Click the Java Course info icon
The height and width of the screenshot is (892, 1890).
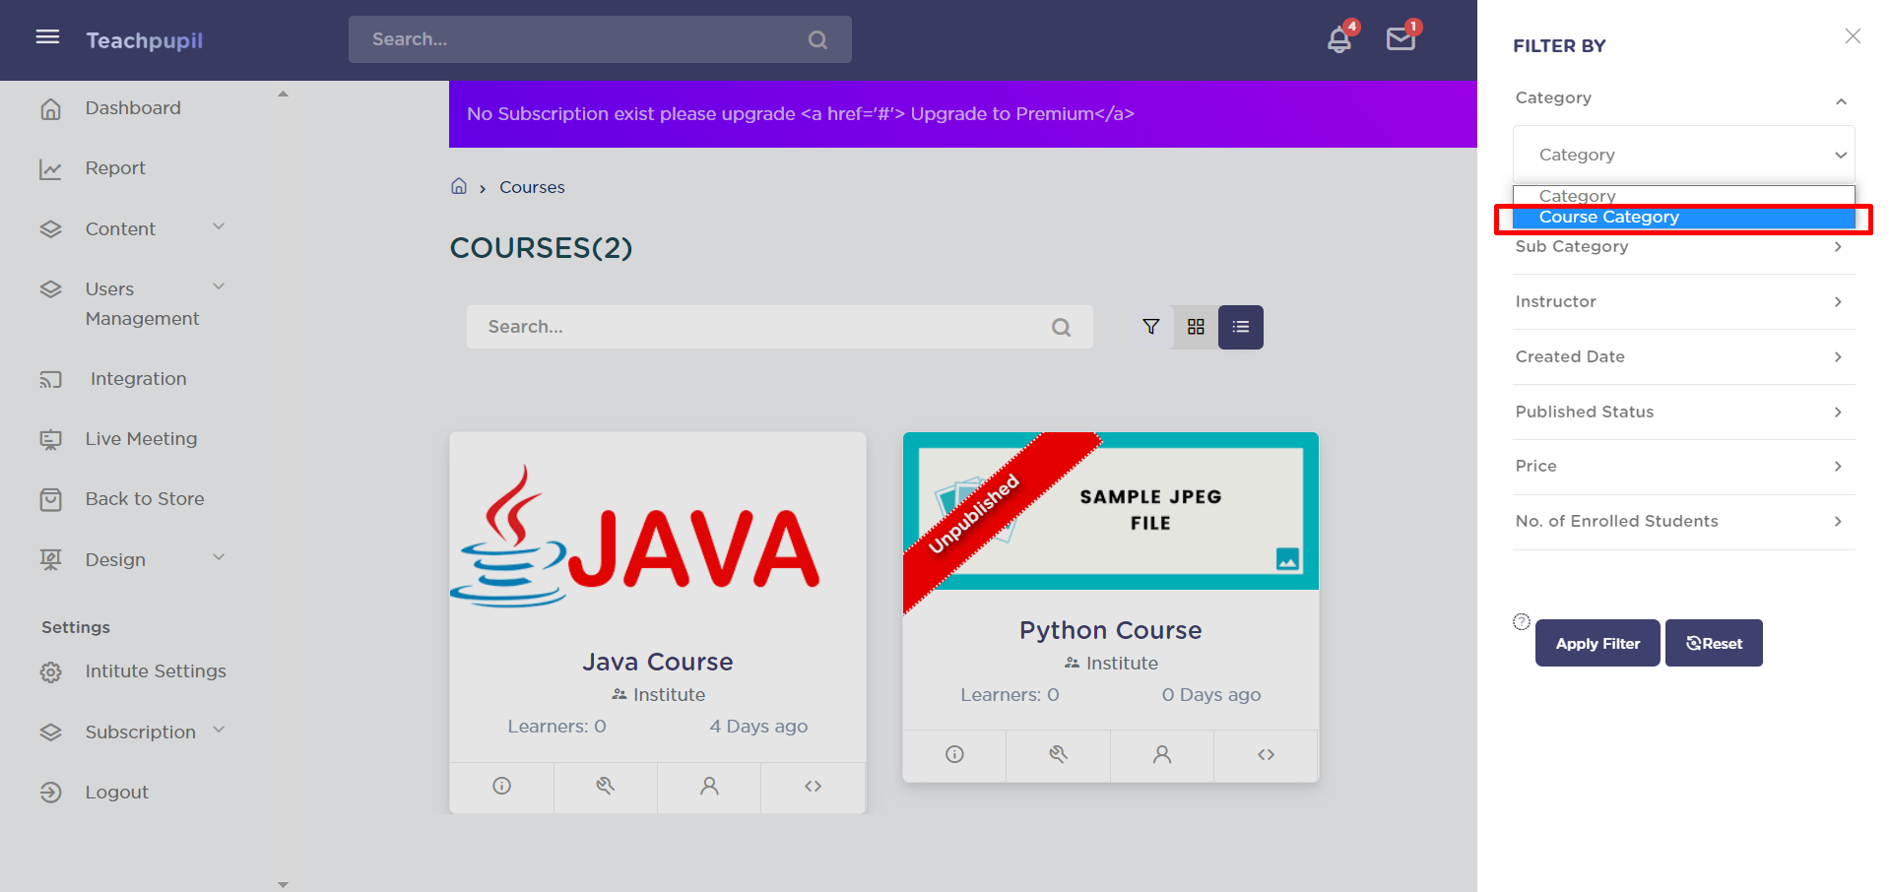(x=501, y=786)
